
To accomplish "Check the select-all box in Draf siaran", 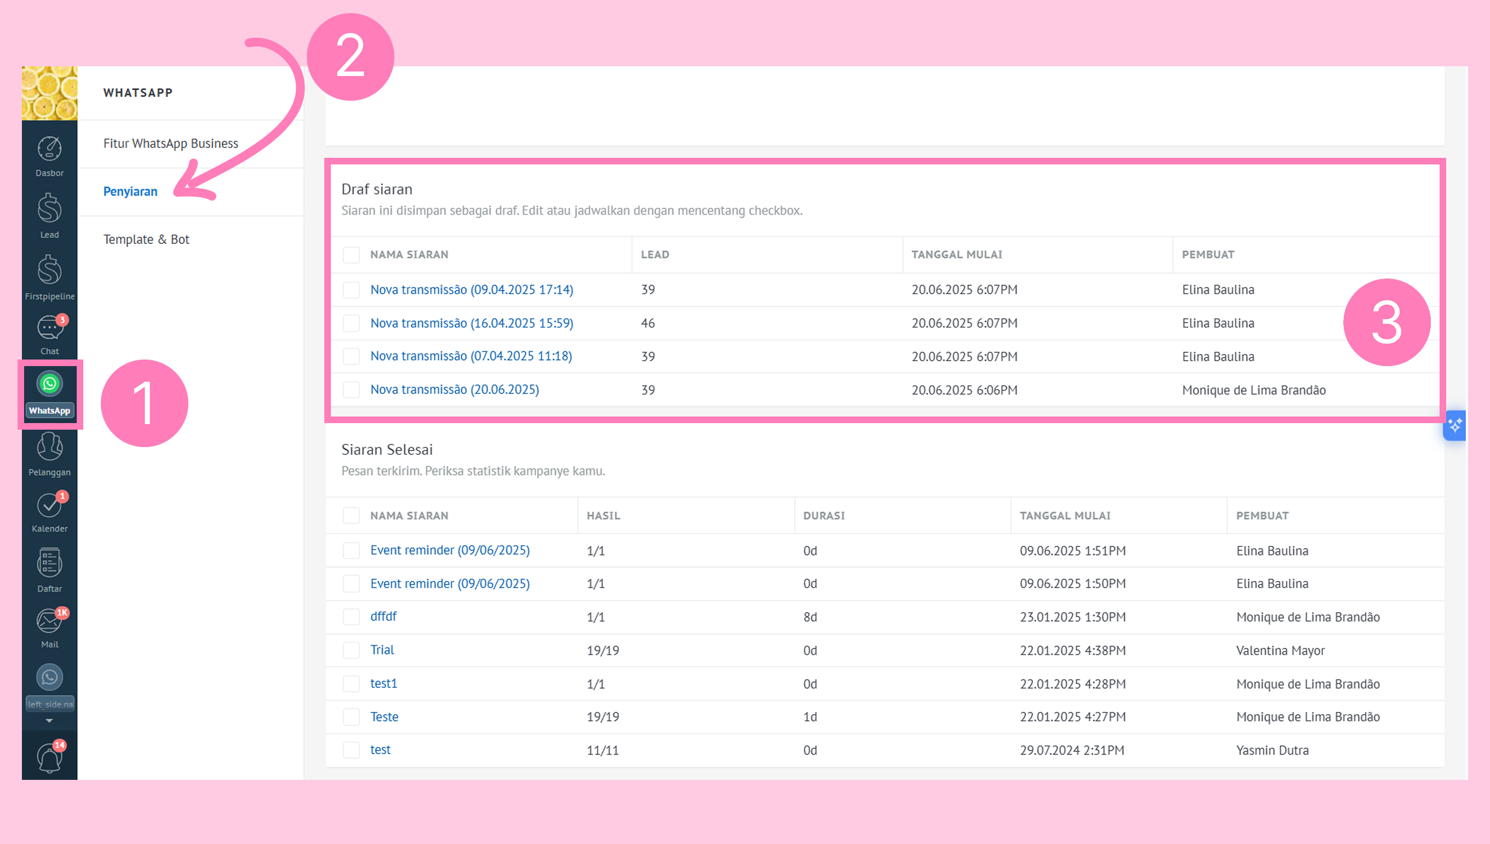I will [x=351, y=255].
